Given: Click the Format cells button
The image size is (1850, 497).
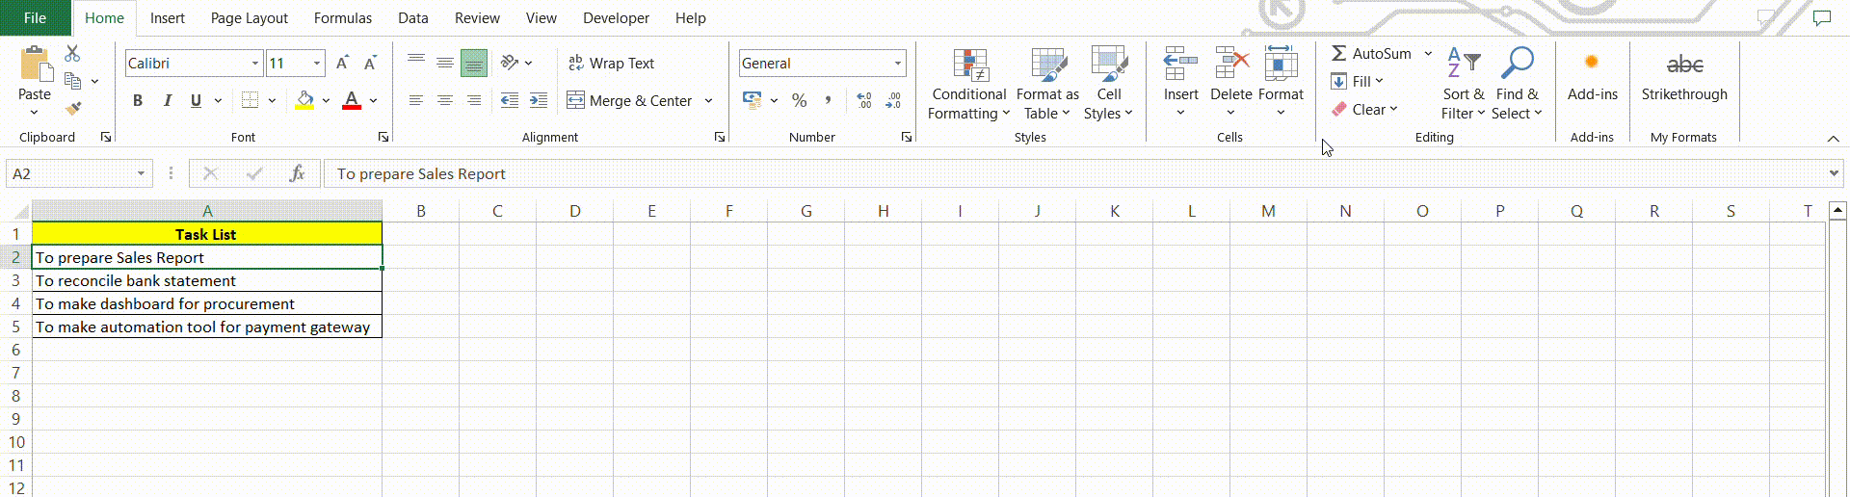Looking at the screenshot, I should pyautogui.click(x=1281, y=82).
